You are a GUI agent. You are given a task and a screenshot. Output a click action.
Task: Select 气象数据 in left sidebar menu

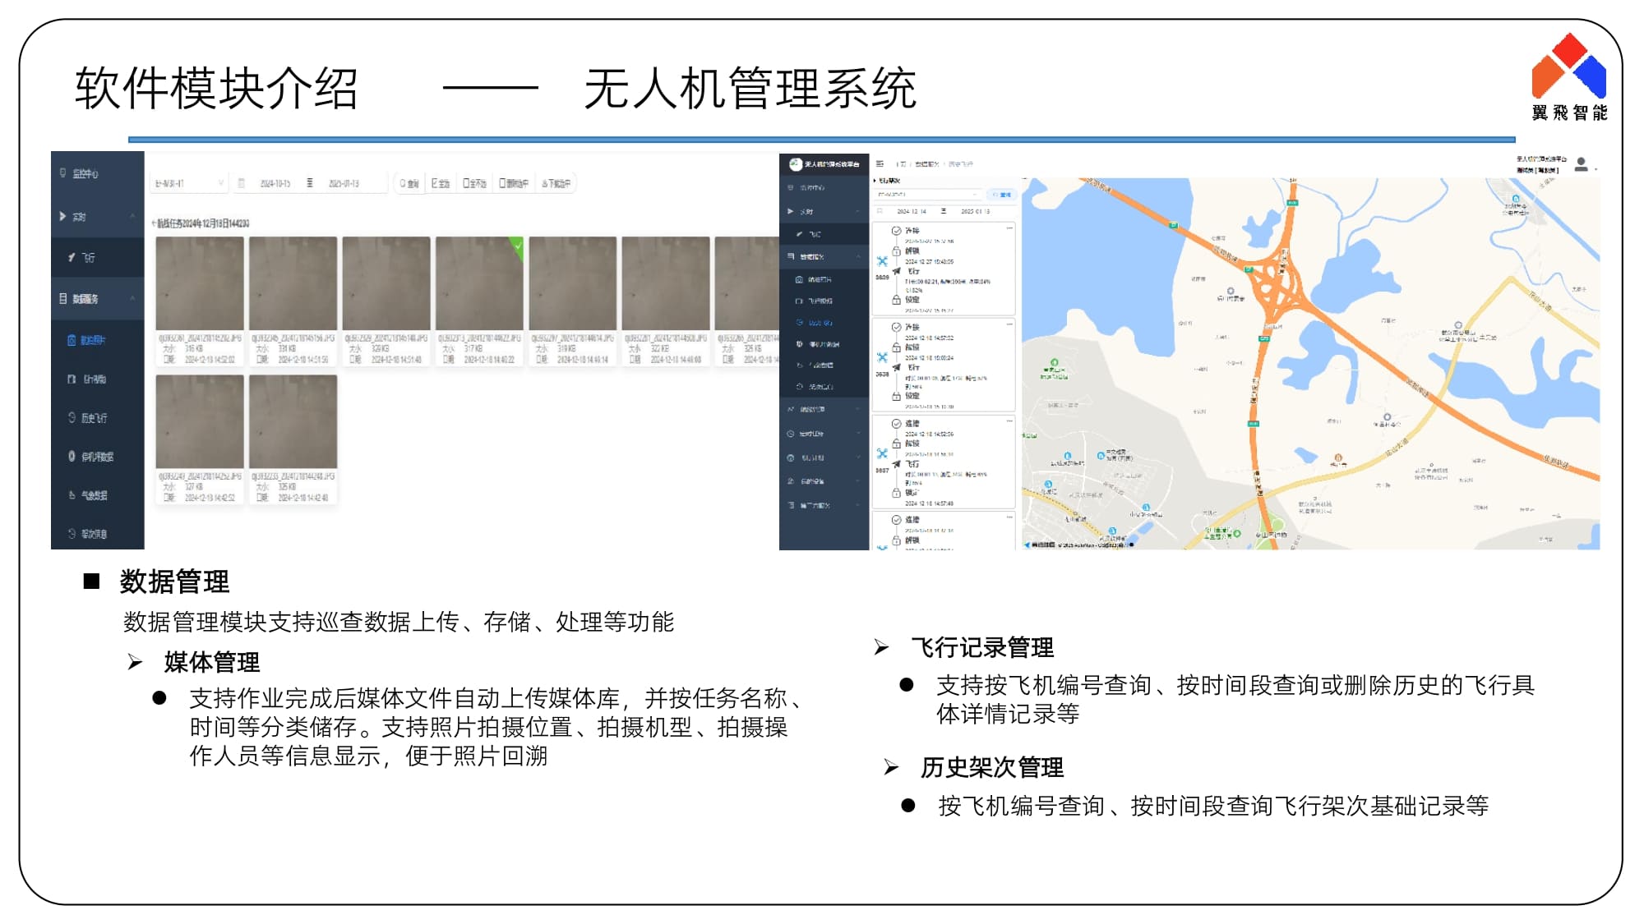tap(93, 495)
